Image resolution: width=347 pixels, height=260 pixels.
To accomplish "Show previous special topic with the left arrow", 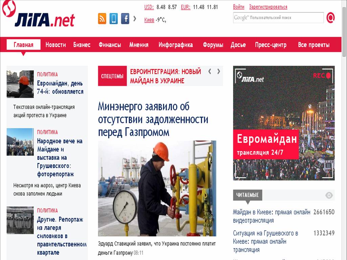I will [210, 71].
